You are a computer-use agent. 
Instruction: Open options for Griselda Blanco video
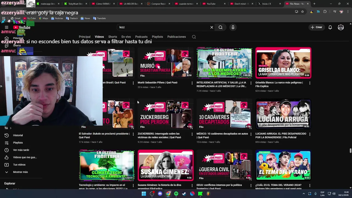coord(310,83)
